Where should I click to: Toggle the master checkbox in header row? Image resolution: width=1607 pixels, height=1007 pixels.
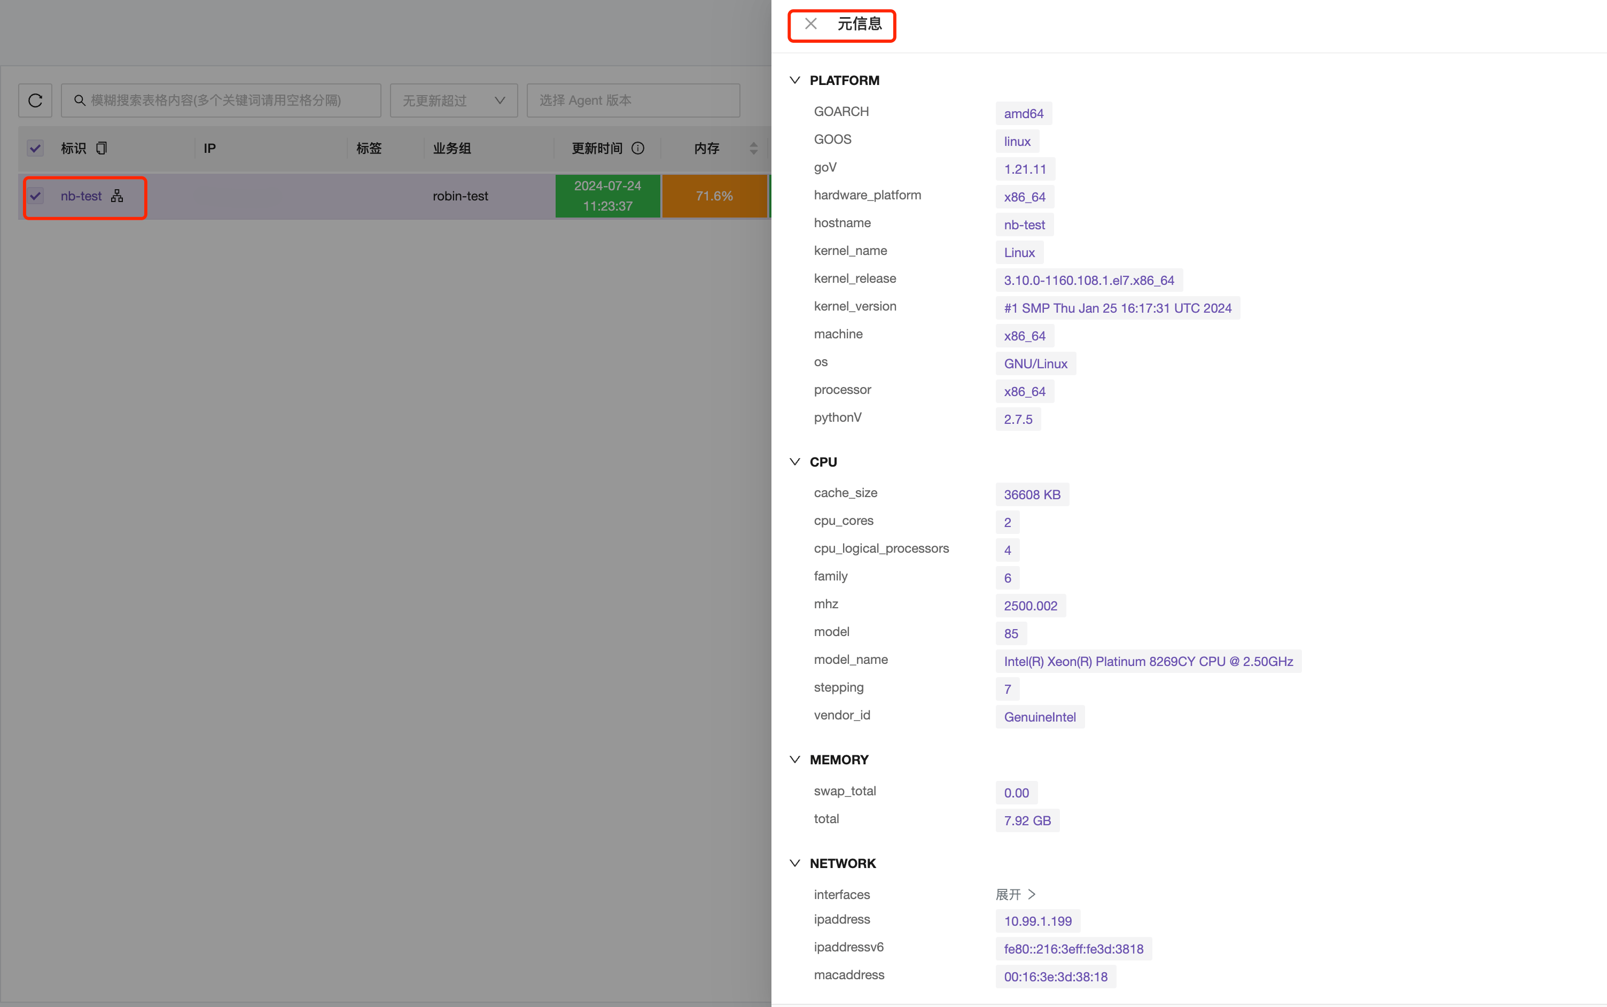click(35, 149)
